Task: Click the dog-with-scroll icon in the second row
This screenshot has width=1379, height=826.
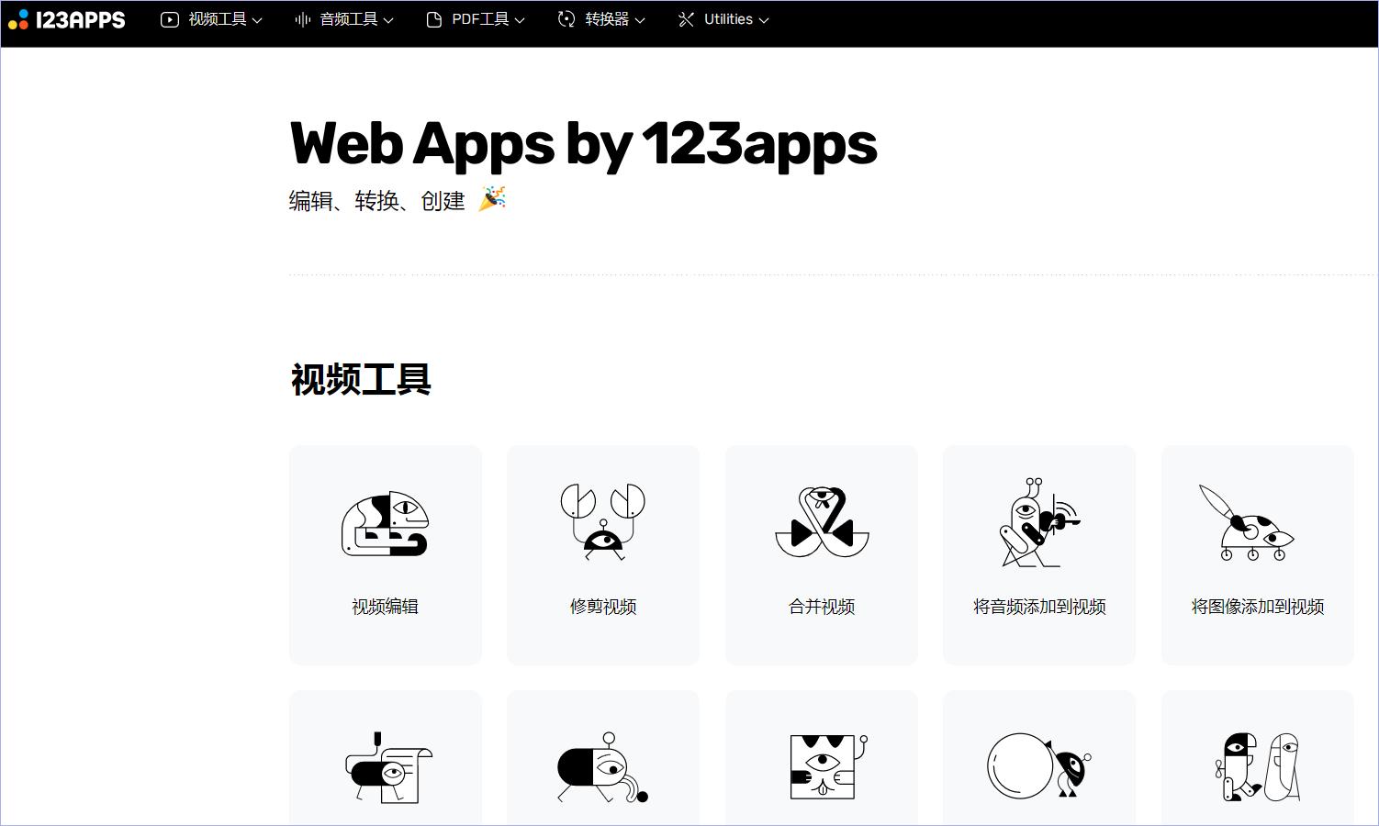Action: [x=385, y=769]
